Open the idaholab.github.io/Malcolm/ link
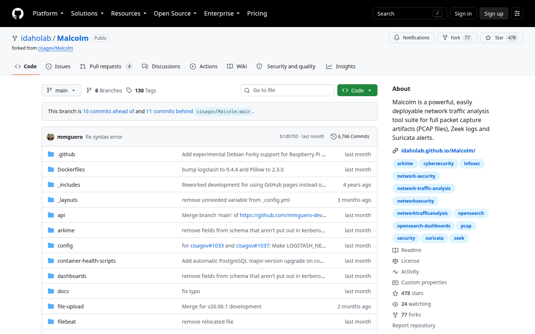Viewport: 535px width, 334px height. [x=438, y=151]
